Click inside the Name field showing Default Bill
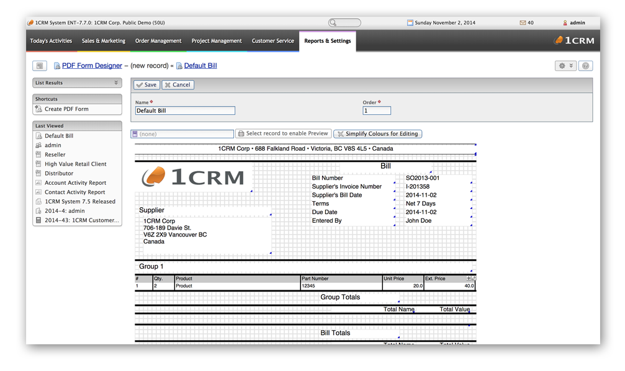The width and height of the screenshot is (625, 371). [184, 110]
